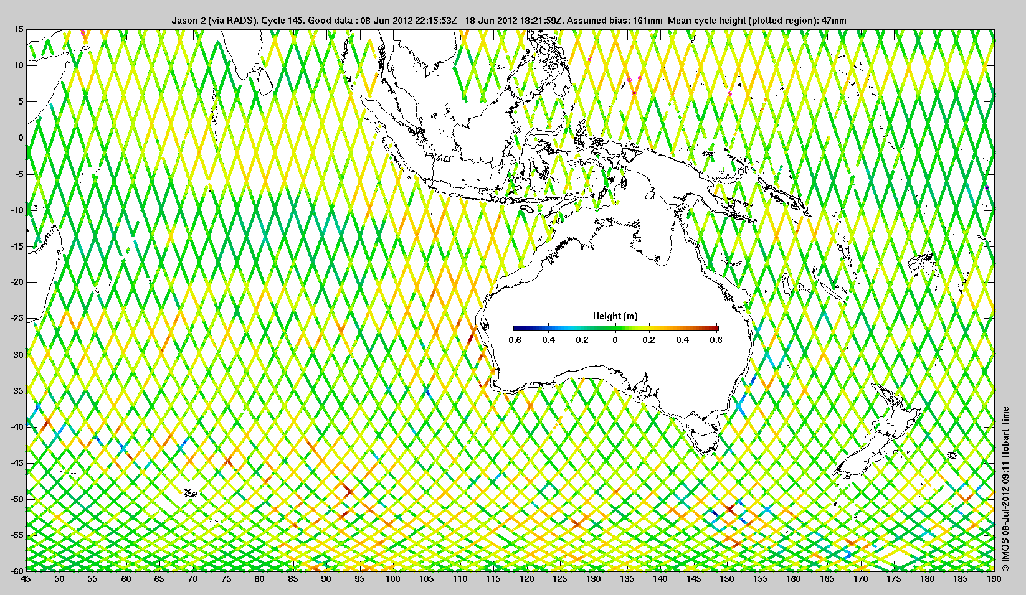This screenshot has width=1026, height=595.
Task: Select the "Height (m)" colorbar label
Action: (x=615, y=316)
